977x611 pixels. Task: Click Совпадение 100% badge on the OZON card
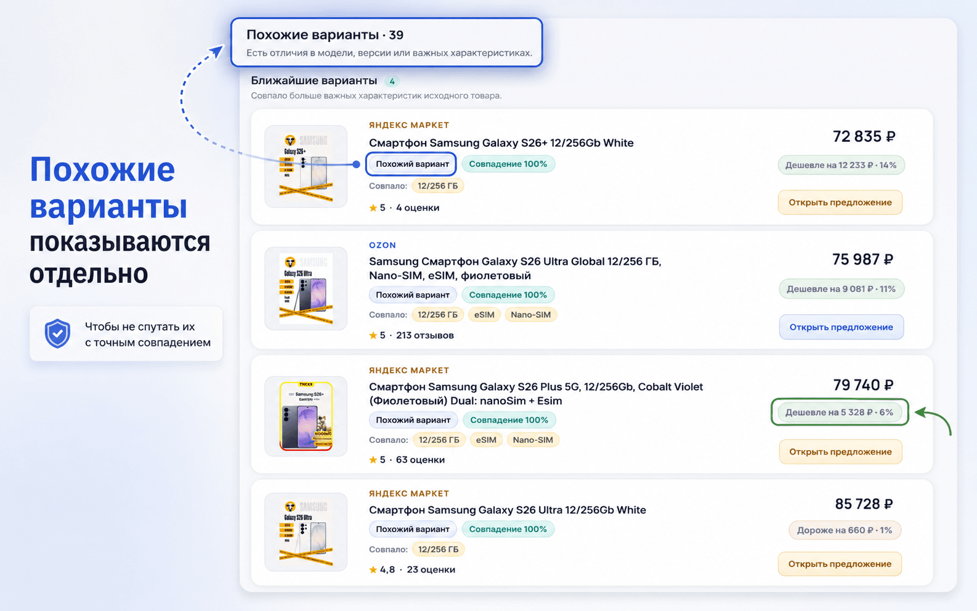pyautogui.click(x=508, y=295)
